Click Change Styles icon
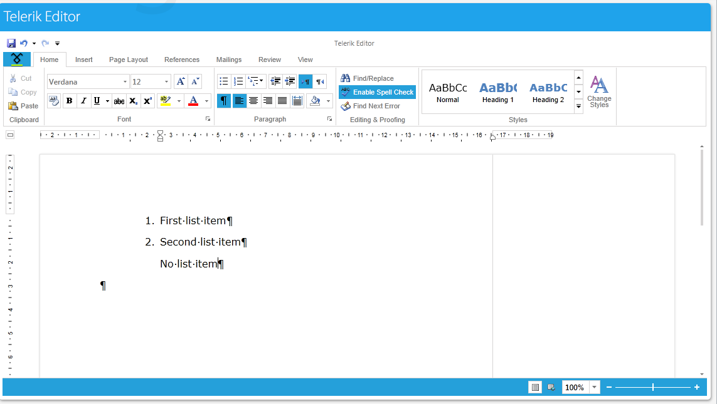717x404 pixels. (599, 91)
